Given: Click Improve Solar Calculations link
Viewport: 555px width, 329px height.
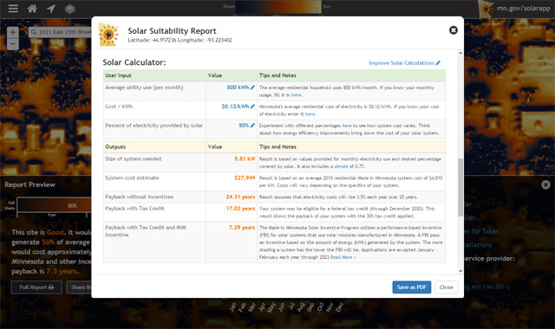Looking at the screenshot, I should tap(405, 63).
